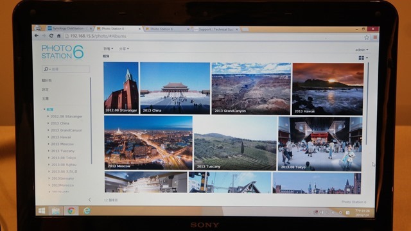Open Windows Start button
The width and height of the screenshot is (411, 231).
click(x=42, y=210)
